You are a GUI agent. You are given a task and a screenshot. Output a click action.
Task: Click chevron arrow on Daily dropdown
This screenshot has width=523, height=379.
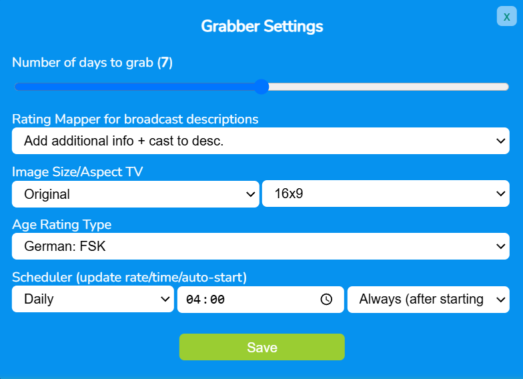165,299
